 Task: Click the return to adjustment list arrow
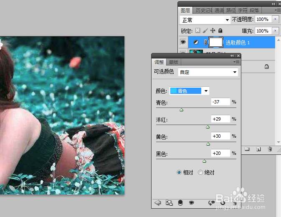[157, 203]
